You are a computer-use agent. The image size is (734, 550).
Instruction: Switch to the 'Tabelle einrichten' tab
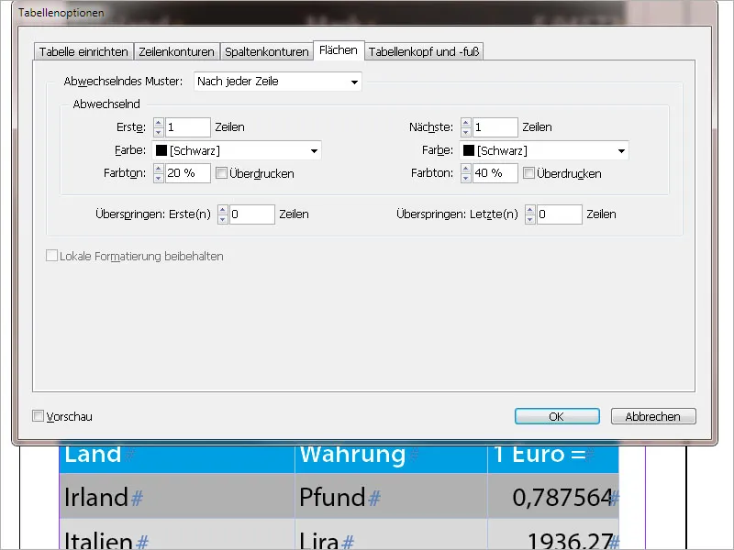point(83,51)
